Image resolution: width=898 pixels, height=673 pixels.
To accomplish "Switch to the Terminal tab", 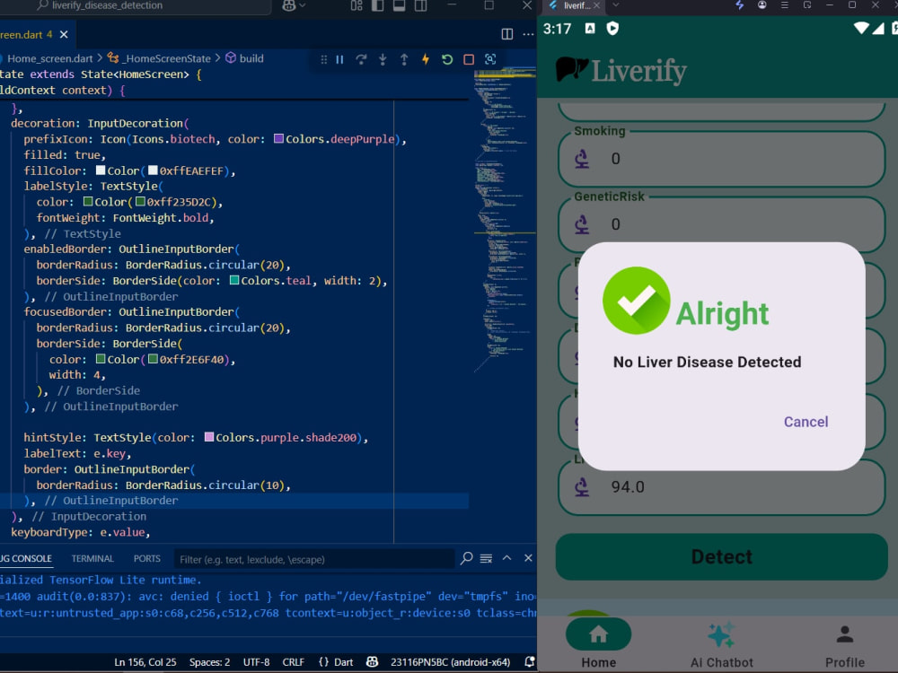I will click(92, 558).
